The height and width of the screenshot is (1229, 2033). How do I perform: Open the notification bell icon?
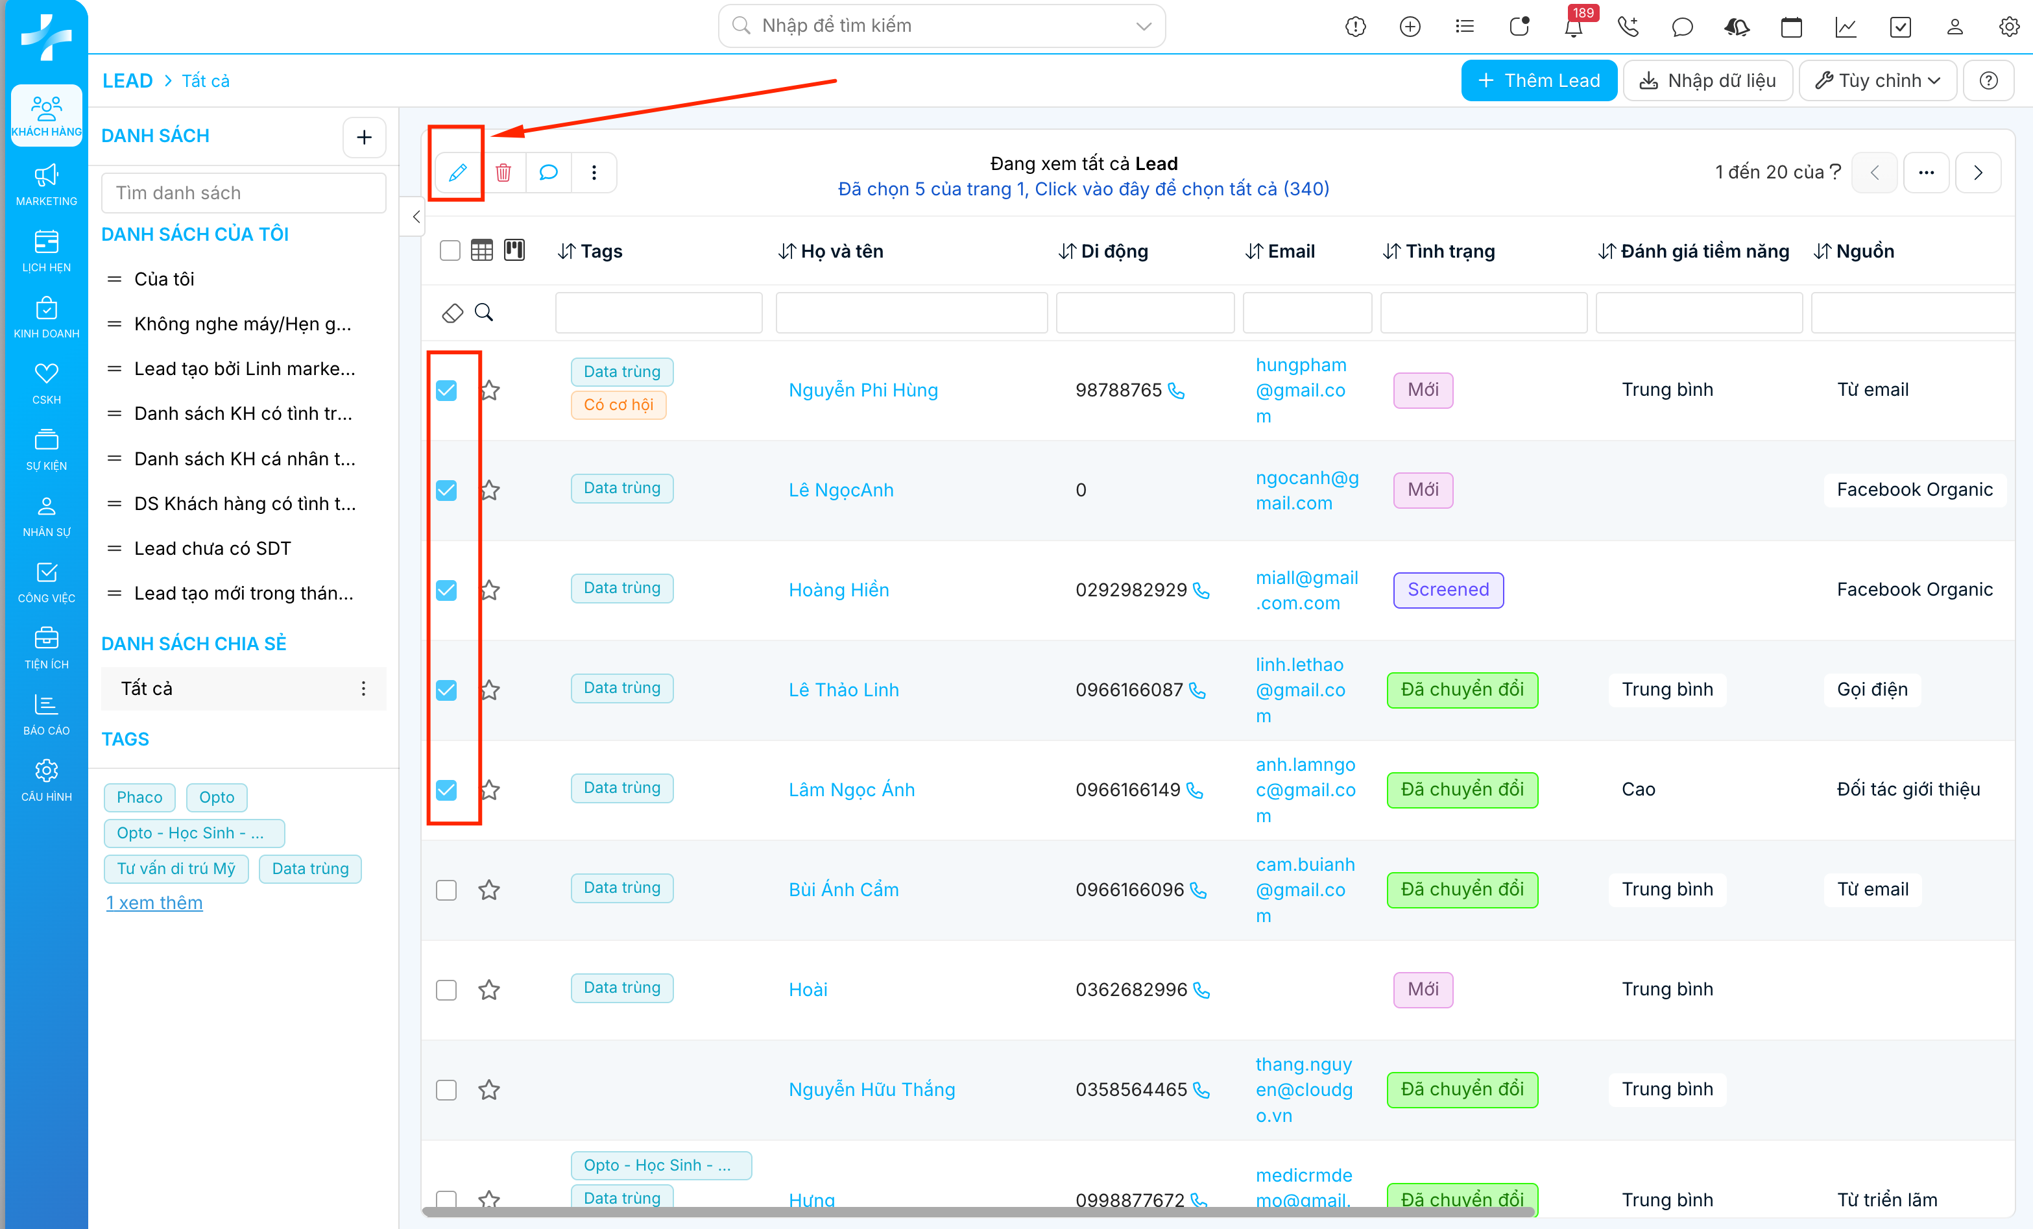pyautogui.click(x=1572, y=27)
